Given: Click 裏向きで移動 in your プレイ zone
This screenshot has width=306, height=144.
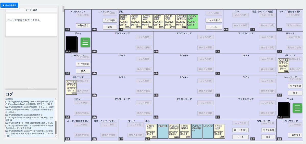Looking at the screenshot, I should 136,135.
